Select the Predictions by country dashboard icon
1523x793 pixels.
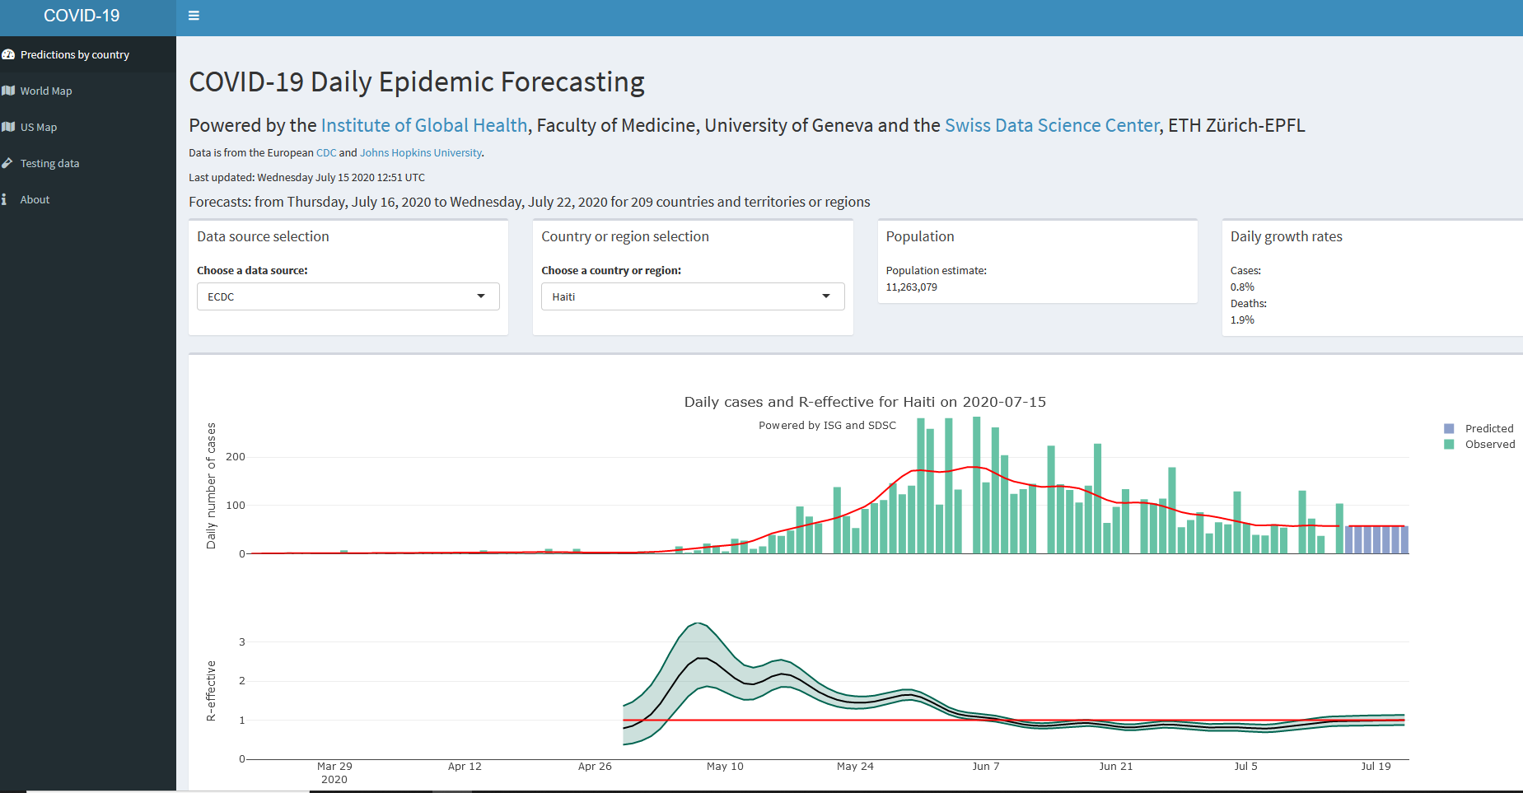[8, 54]
